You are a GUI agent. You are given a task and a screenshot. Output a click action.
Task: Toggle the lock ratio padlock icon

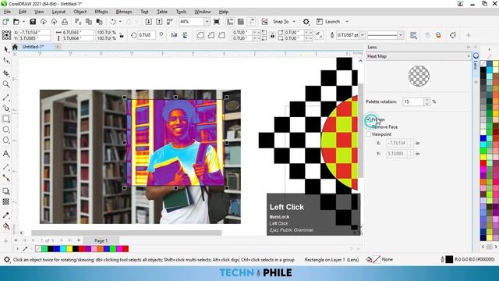point(122,35)
